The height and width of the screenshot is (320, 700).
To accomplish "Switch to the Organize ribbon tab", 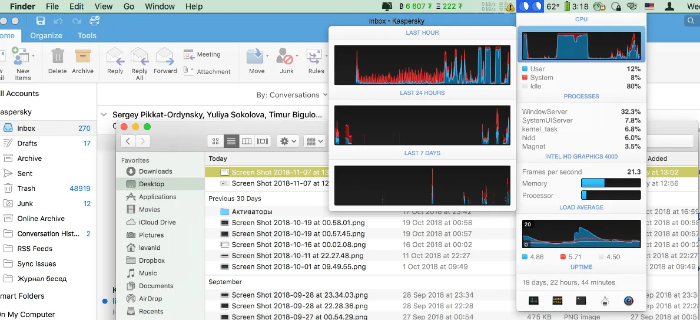I will (46, 35).
